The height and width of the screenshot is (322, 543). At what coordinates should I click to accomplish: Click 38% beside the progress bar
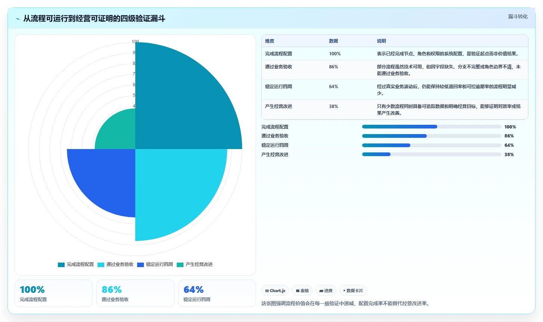click(509, 155)
